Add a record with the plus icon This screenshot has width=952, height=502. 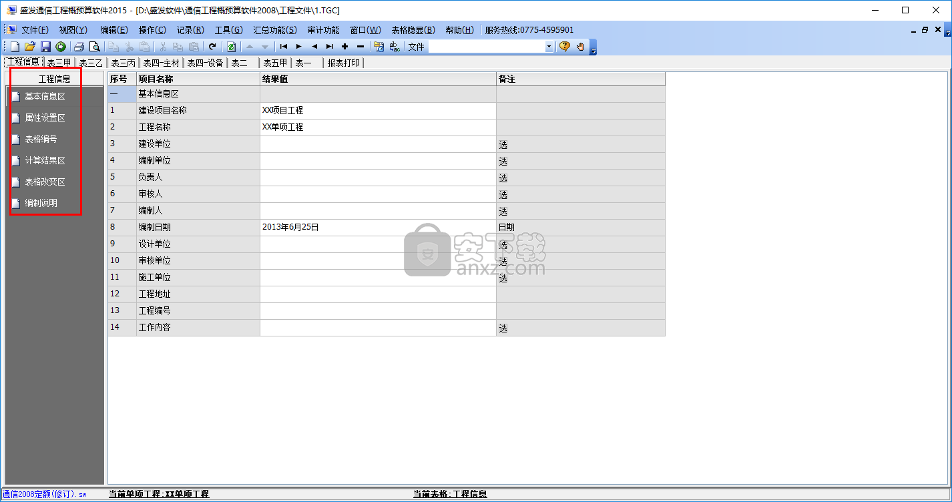(x=345, y=47)
